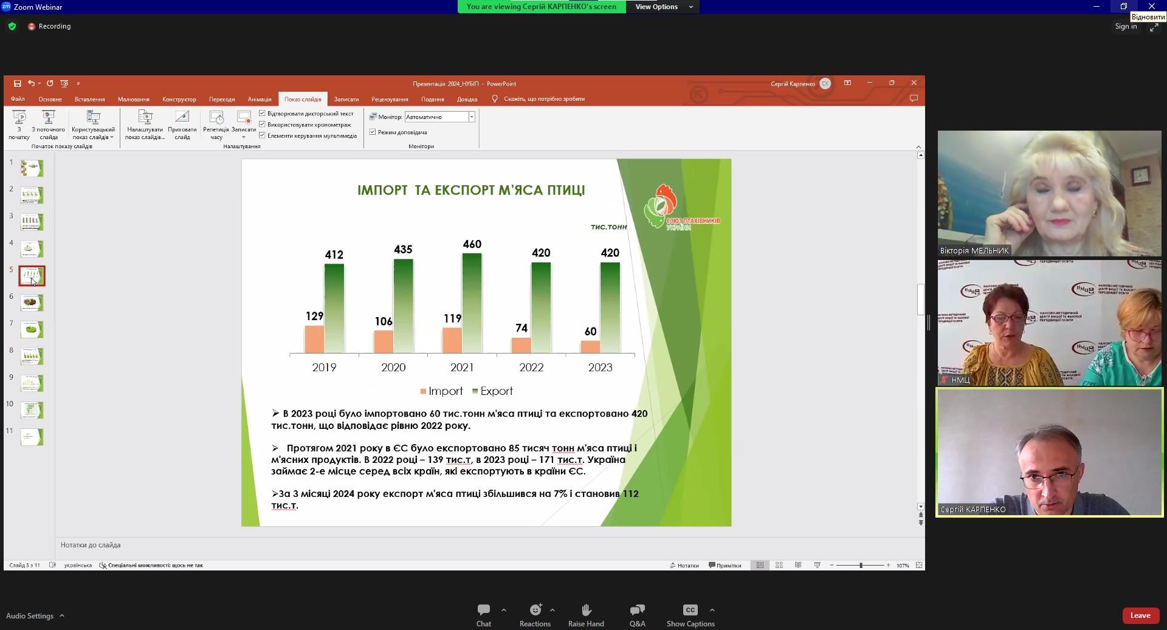Click the Save icon in PowerPoint quick access toolbar
Image resolution: width=1167 pixels, height=630 pixels.
coord(17,83)
